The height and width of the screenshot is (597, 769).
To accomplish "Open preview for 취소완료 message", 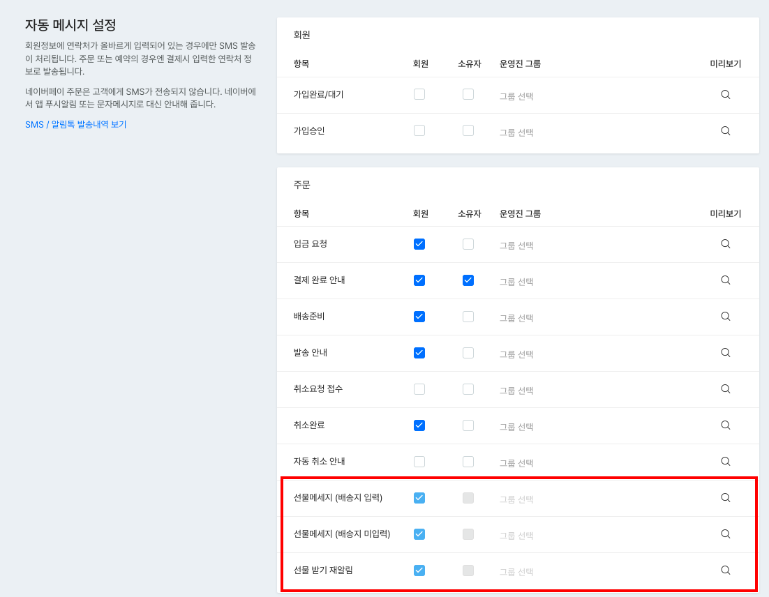I will point(725,425).
